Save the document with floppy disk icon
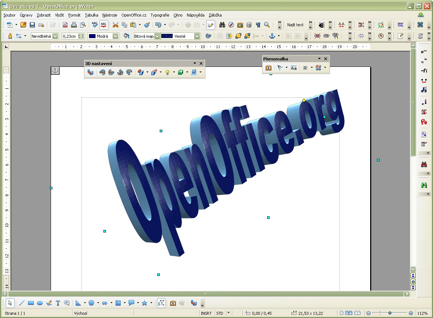The height and width of the screenshot is (318, 433). point(32,25)
